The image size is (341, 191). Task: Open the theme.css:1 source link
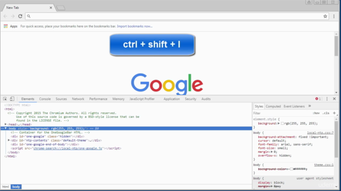(x=323, y=165)
